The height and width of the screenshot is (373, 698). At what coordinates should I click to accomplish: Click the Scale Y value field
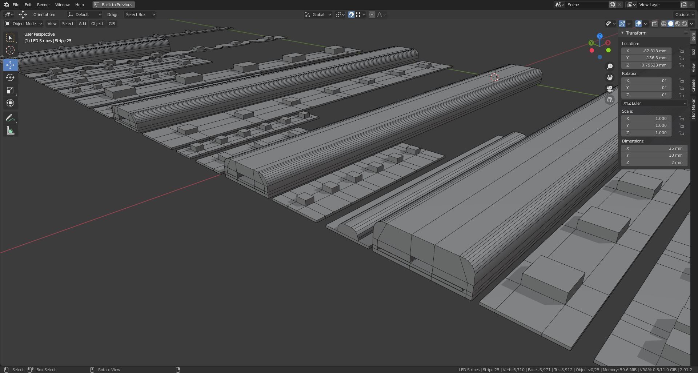(646, 125)
